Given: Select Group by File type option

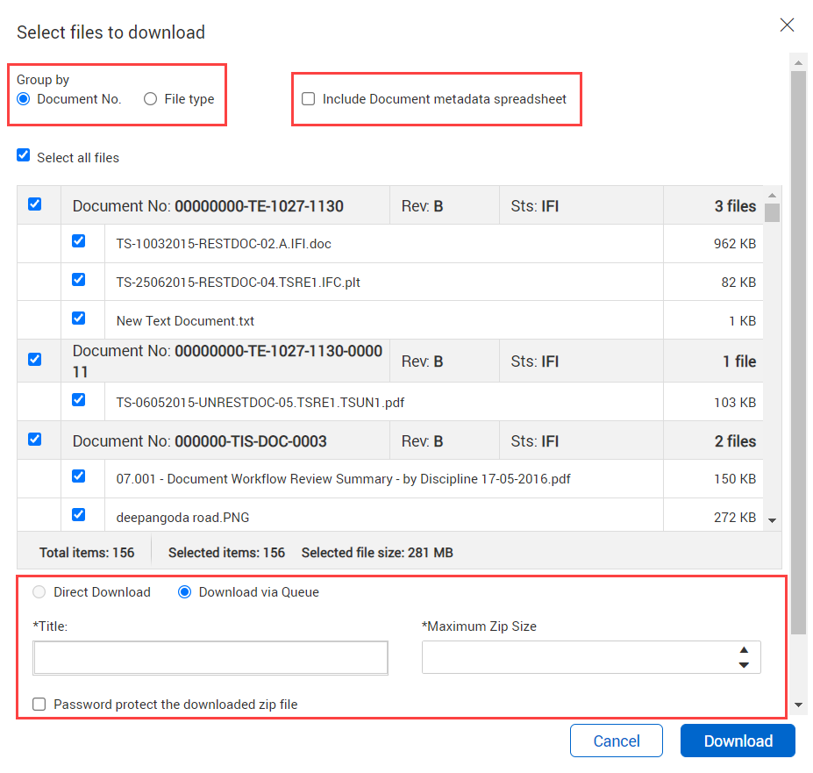Looking at the screenshot, I should 151,99.
